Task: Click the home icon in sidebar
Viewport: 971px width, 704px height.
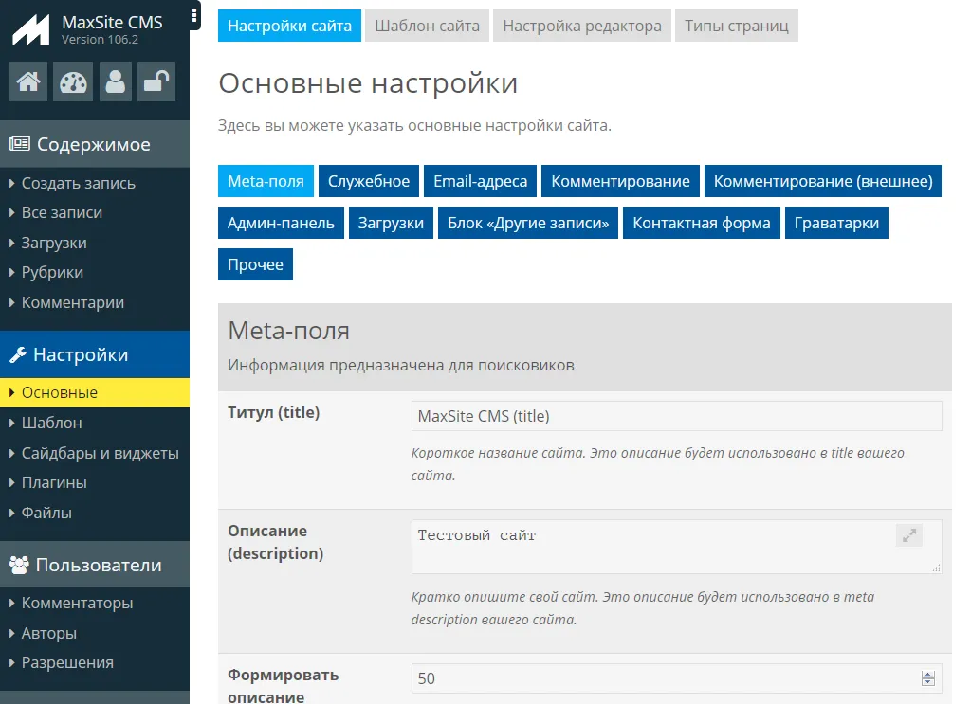Action: [28, 82]
